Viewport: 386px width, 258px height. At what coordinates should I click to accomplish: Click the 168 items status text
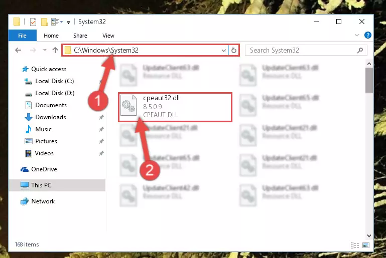[27, 245]
